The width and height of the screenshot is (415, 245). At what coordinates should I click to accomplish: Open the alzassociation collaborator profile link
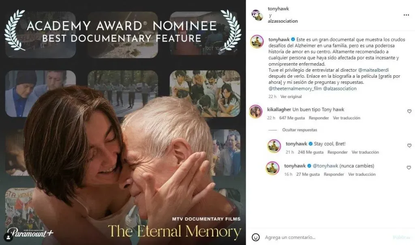[282, 21]
